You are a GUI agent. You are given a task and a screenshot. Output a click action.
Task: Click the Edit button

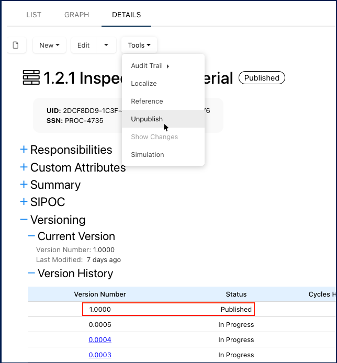84,46
